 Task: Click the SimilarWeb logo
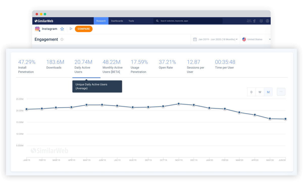[x=44, y=21]
